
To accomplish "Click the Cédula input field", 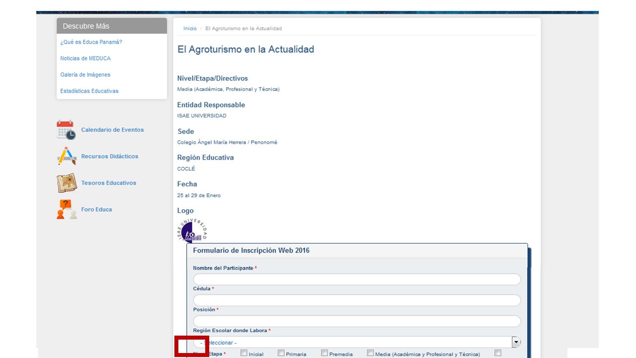I will 357,300.
